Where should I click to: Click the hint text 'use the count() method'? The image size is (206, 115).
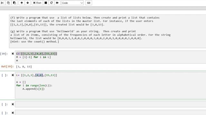(39, 42)
